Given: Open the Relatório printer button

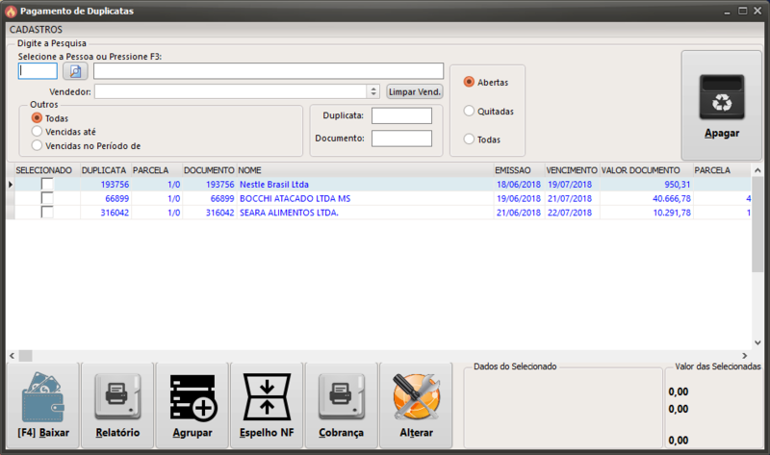Looking at the screenshot, I should [x=117, y=405].
